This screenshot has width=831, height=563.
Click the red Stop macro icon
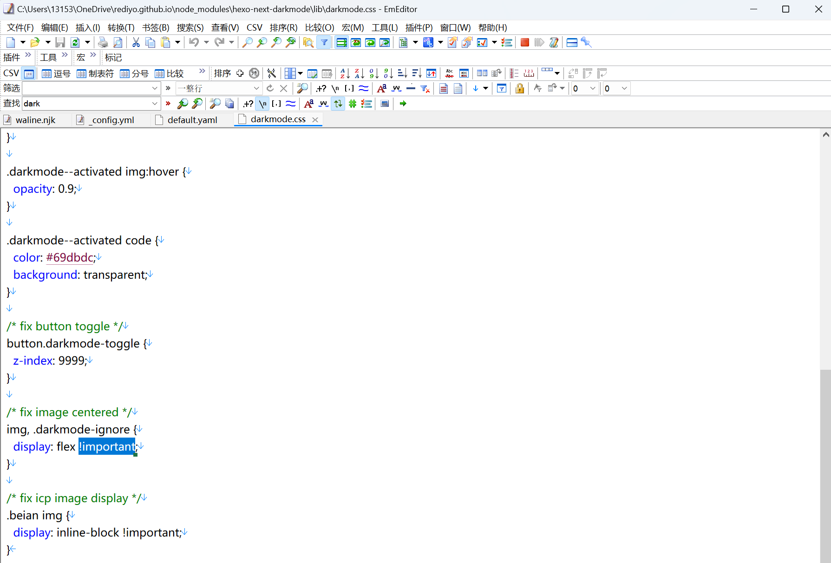pyautogui.click(x=525, y=43)
